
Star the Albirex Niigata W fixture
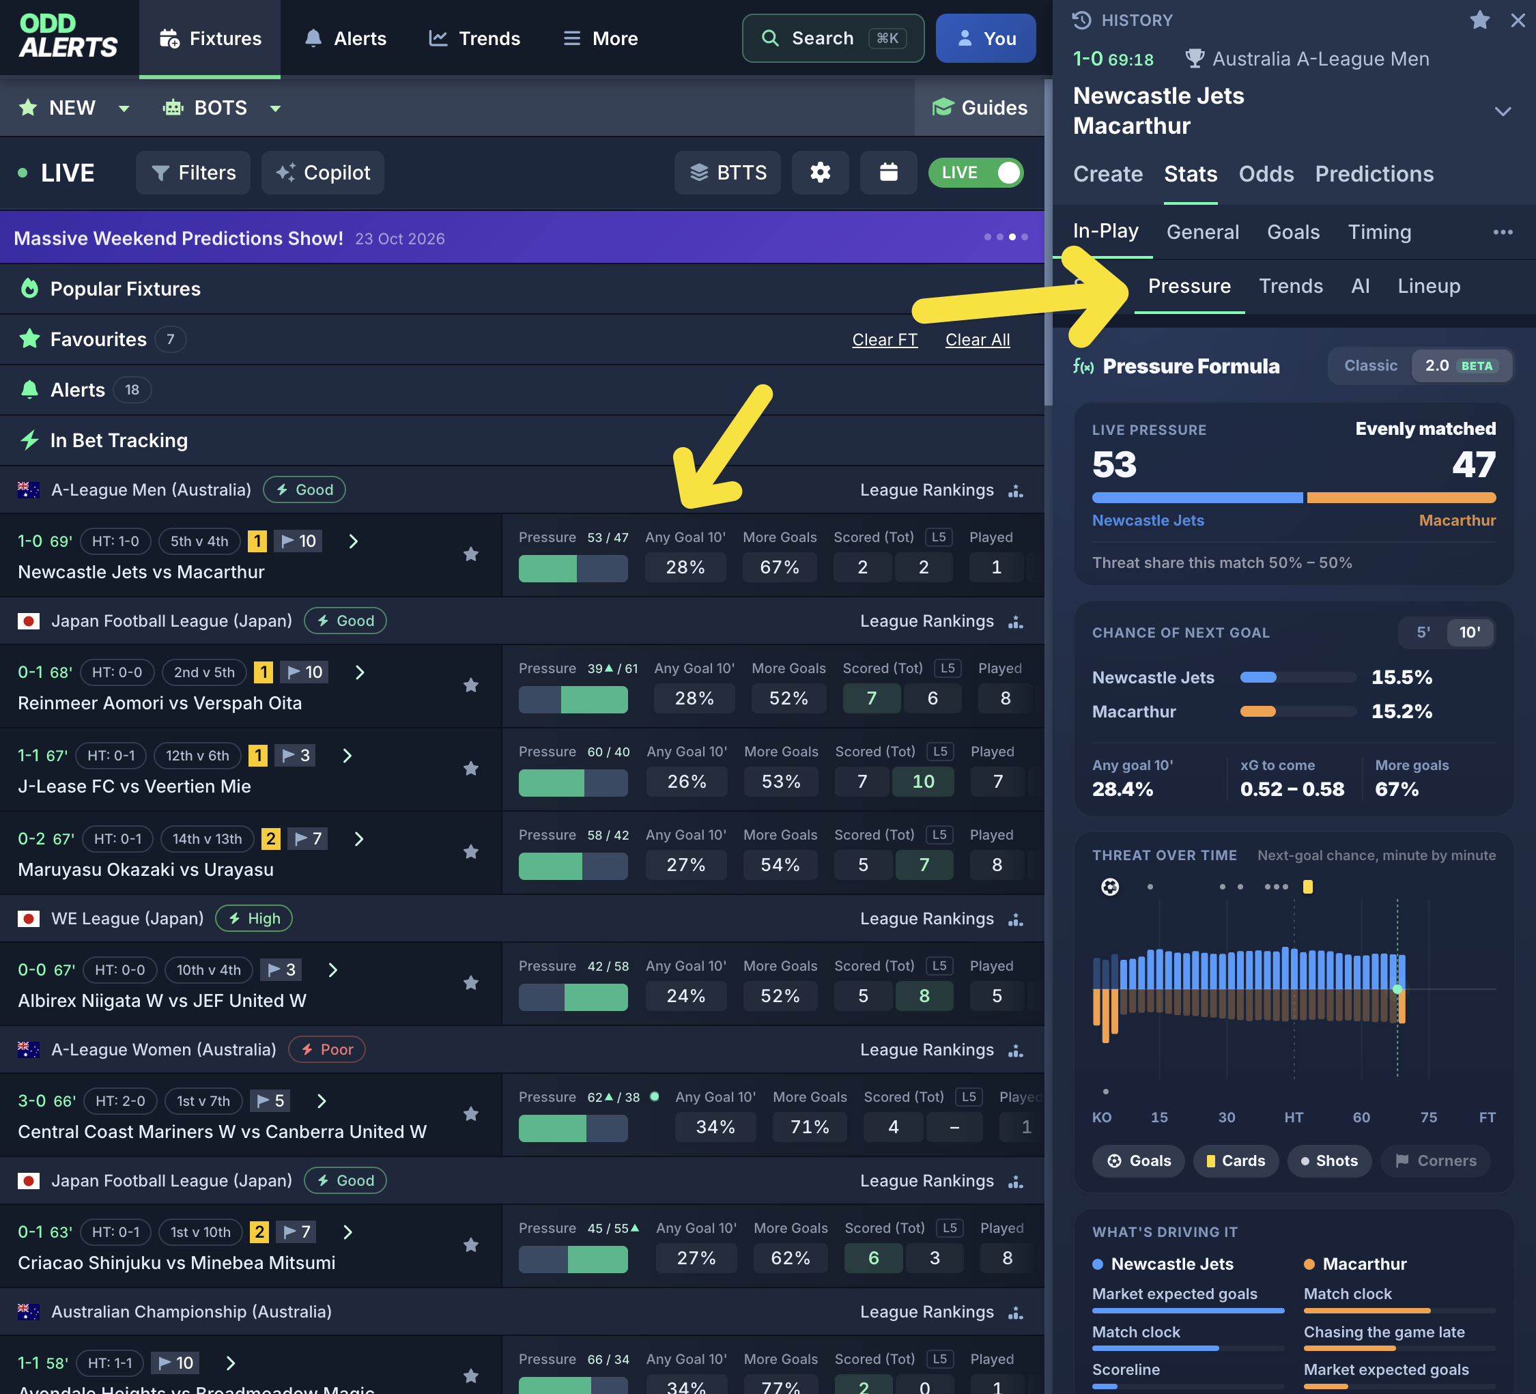[471, 984]
